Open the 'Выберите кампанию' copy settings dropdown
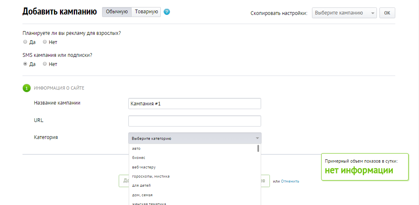Screen dimensions: 419x205 (344, 13)
